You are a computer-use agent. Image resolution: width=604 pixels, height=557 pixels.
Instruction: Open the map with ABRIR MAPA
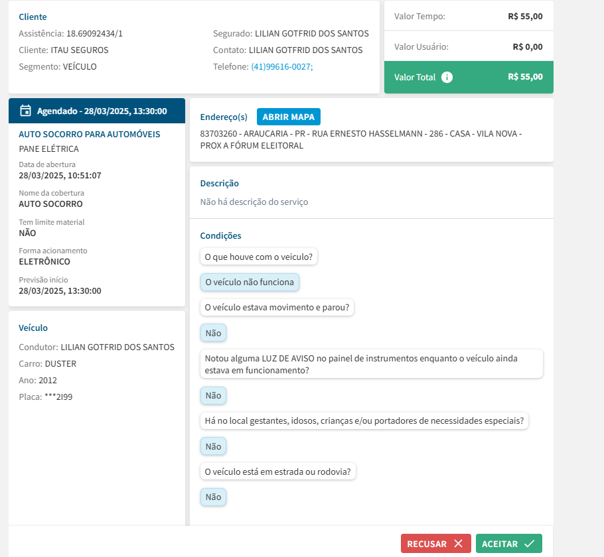click(x=288, y=117)
